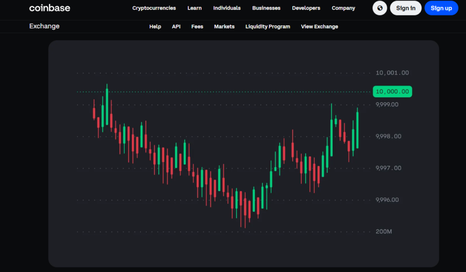This screenshot has height=272, width=466.
Task: Open the API link
Action: click(x=176, y=26)
